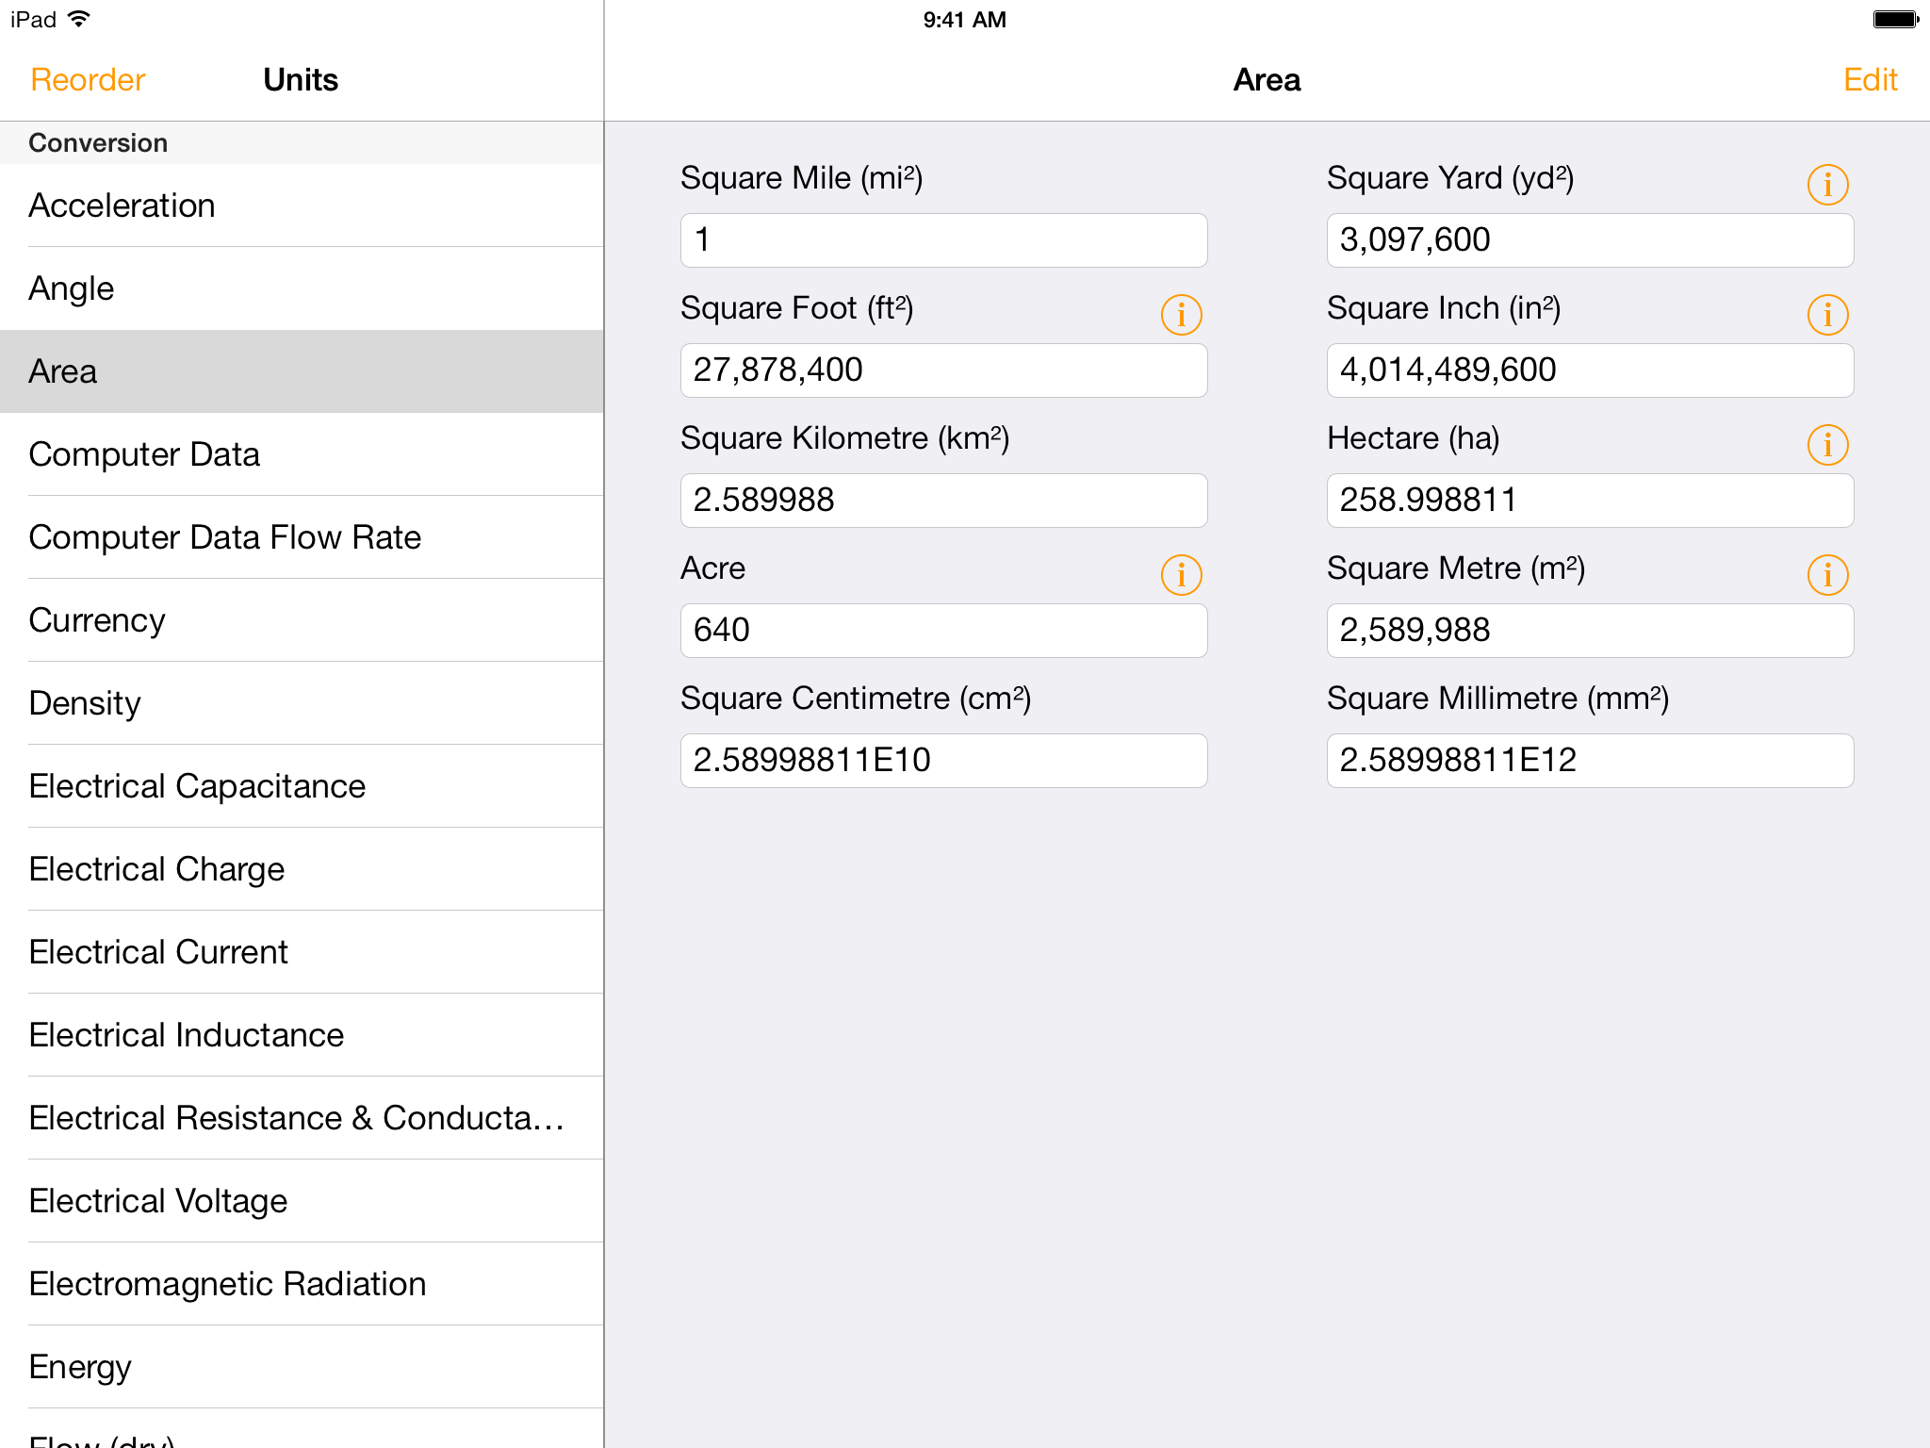Focus the Acre value field showing 640

[943, 631]
